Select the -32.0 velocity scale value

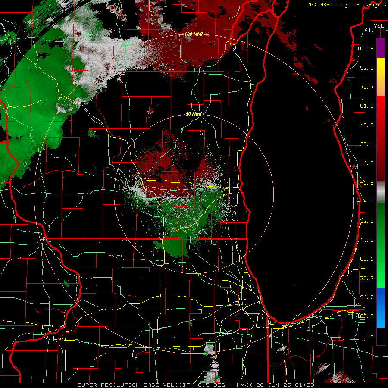coord(365,221)
